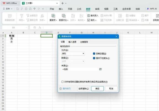
Task: Open the Home (开始) ribbon tab
Action: (52, 9)
